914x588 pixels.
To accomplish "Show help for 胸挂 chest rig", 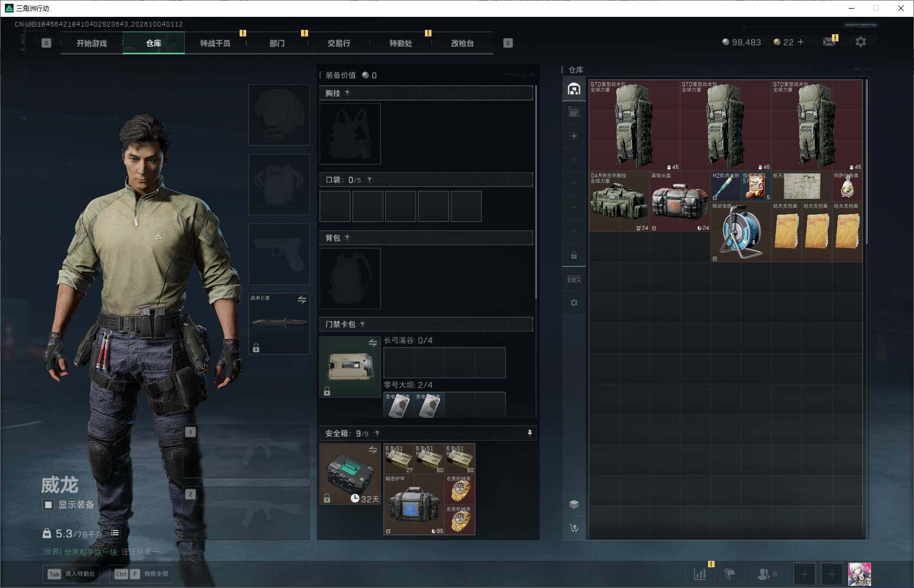I will tap(347, 93).
